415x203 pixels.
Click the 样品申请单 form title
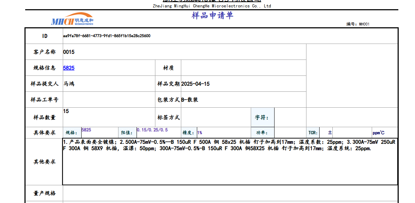click(212, 15)
